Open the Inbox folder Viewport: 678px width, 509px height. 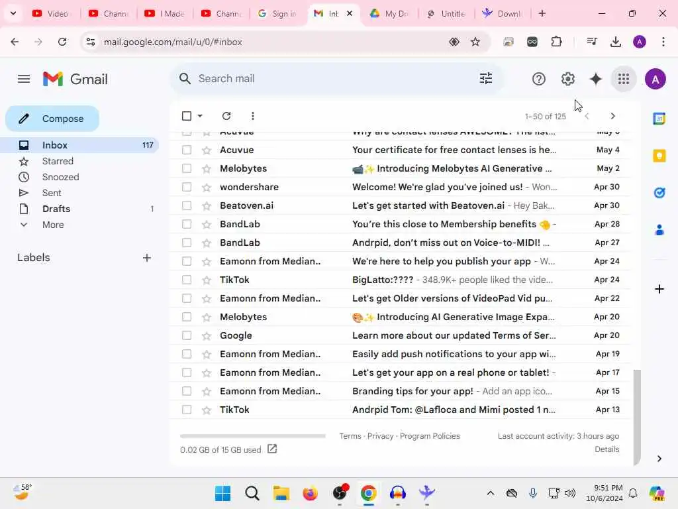coord(80,145)
